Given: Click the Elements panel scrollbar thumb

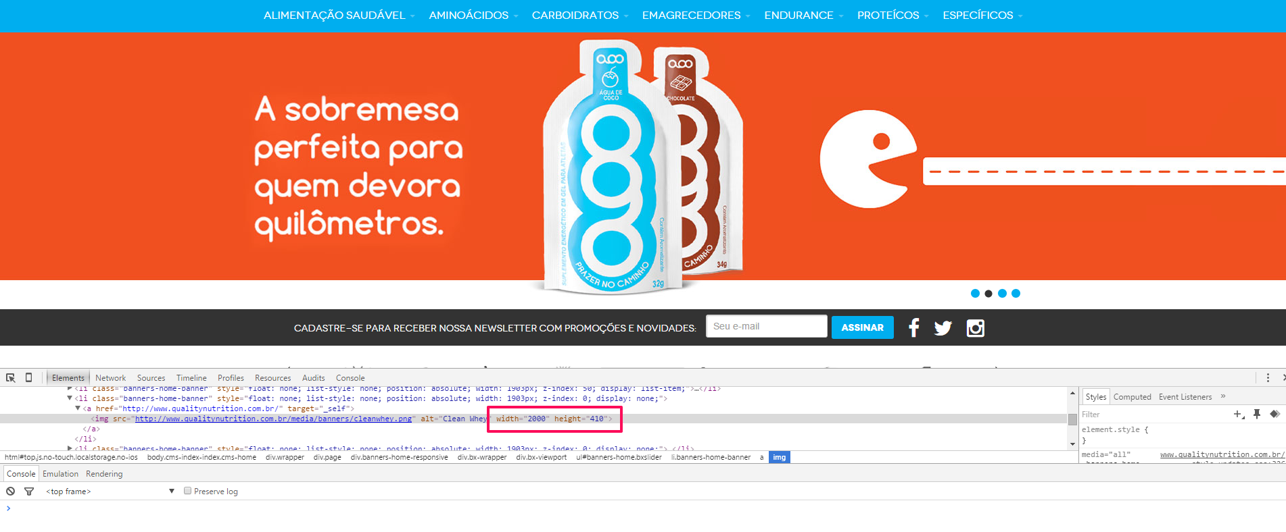Looking at the screenshot, I should (x=1072, y=419).
